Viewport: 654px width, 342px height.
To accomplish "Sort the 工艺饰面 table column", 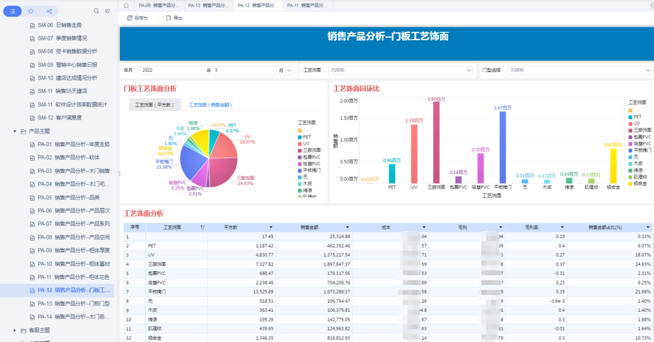I will pos(202,227).
